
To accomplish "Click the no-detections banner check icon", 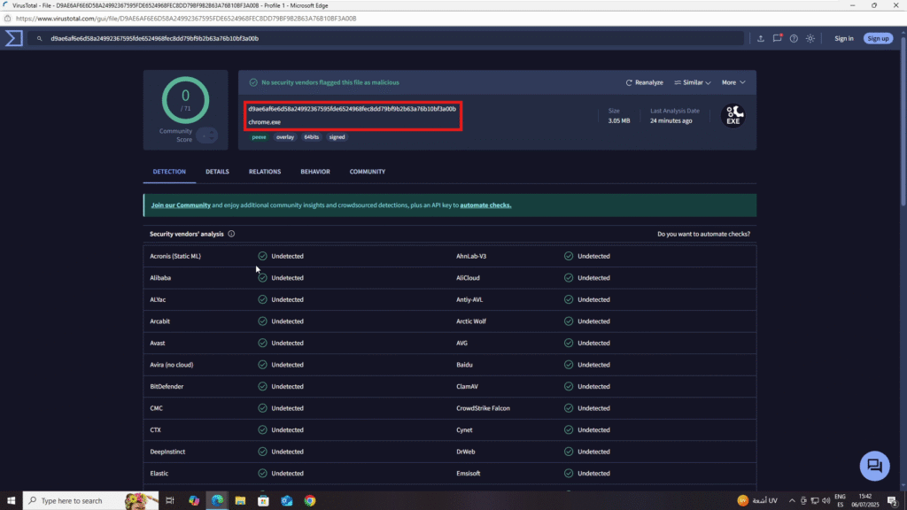I will coord(253,82).
